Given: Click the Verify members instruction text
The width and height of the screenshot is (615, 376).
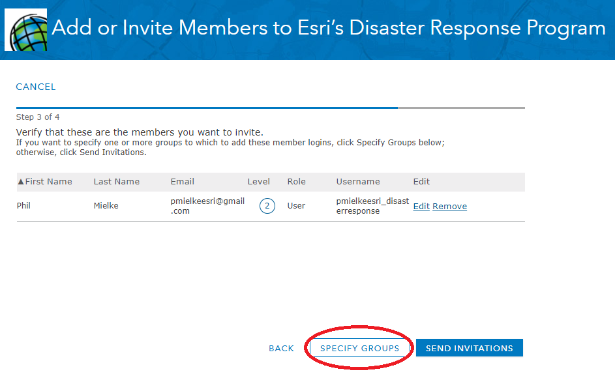Looking at the screenshot, I should [140, 132].
